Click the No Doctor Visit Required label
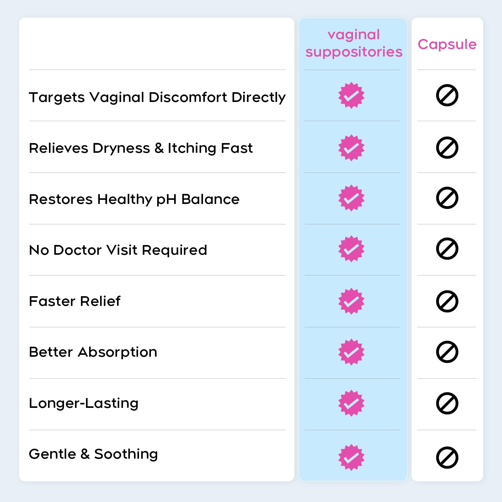 [x=118, y=250]
